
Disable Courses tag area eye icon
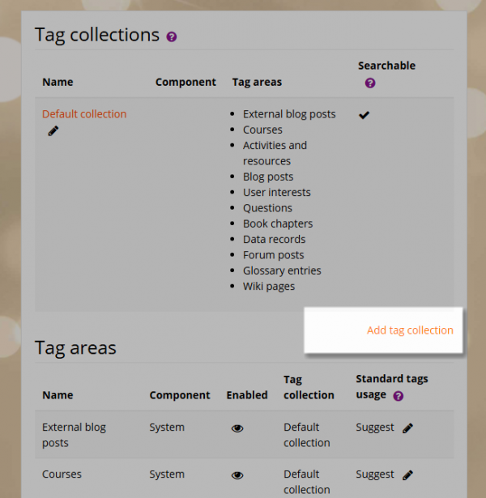237,475
